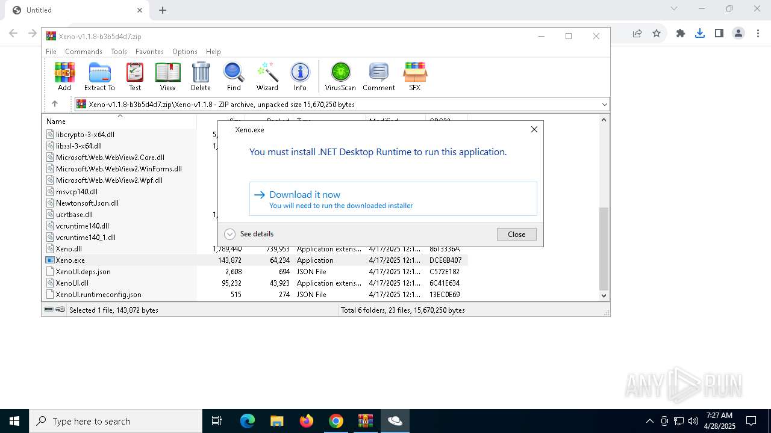The width and height of the screenshot is (771, 433).
Task: Toggle Chrome side panel icon
Action: coord(719,34)
